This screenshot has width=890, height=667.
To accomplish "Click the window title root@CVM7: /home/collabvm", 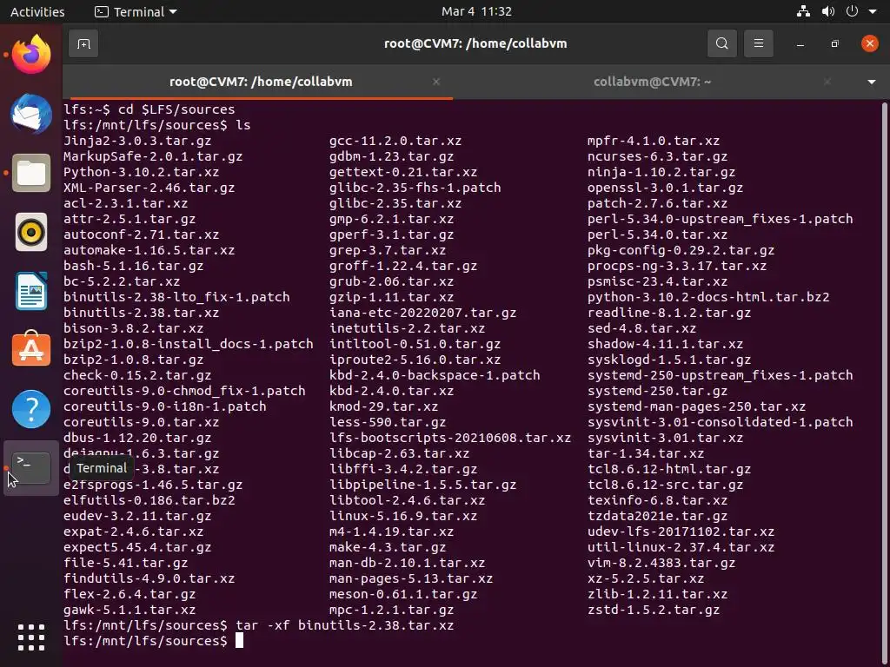I will [x=475, y=43].
